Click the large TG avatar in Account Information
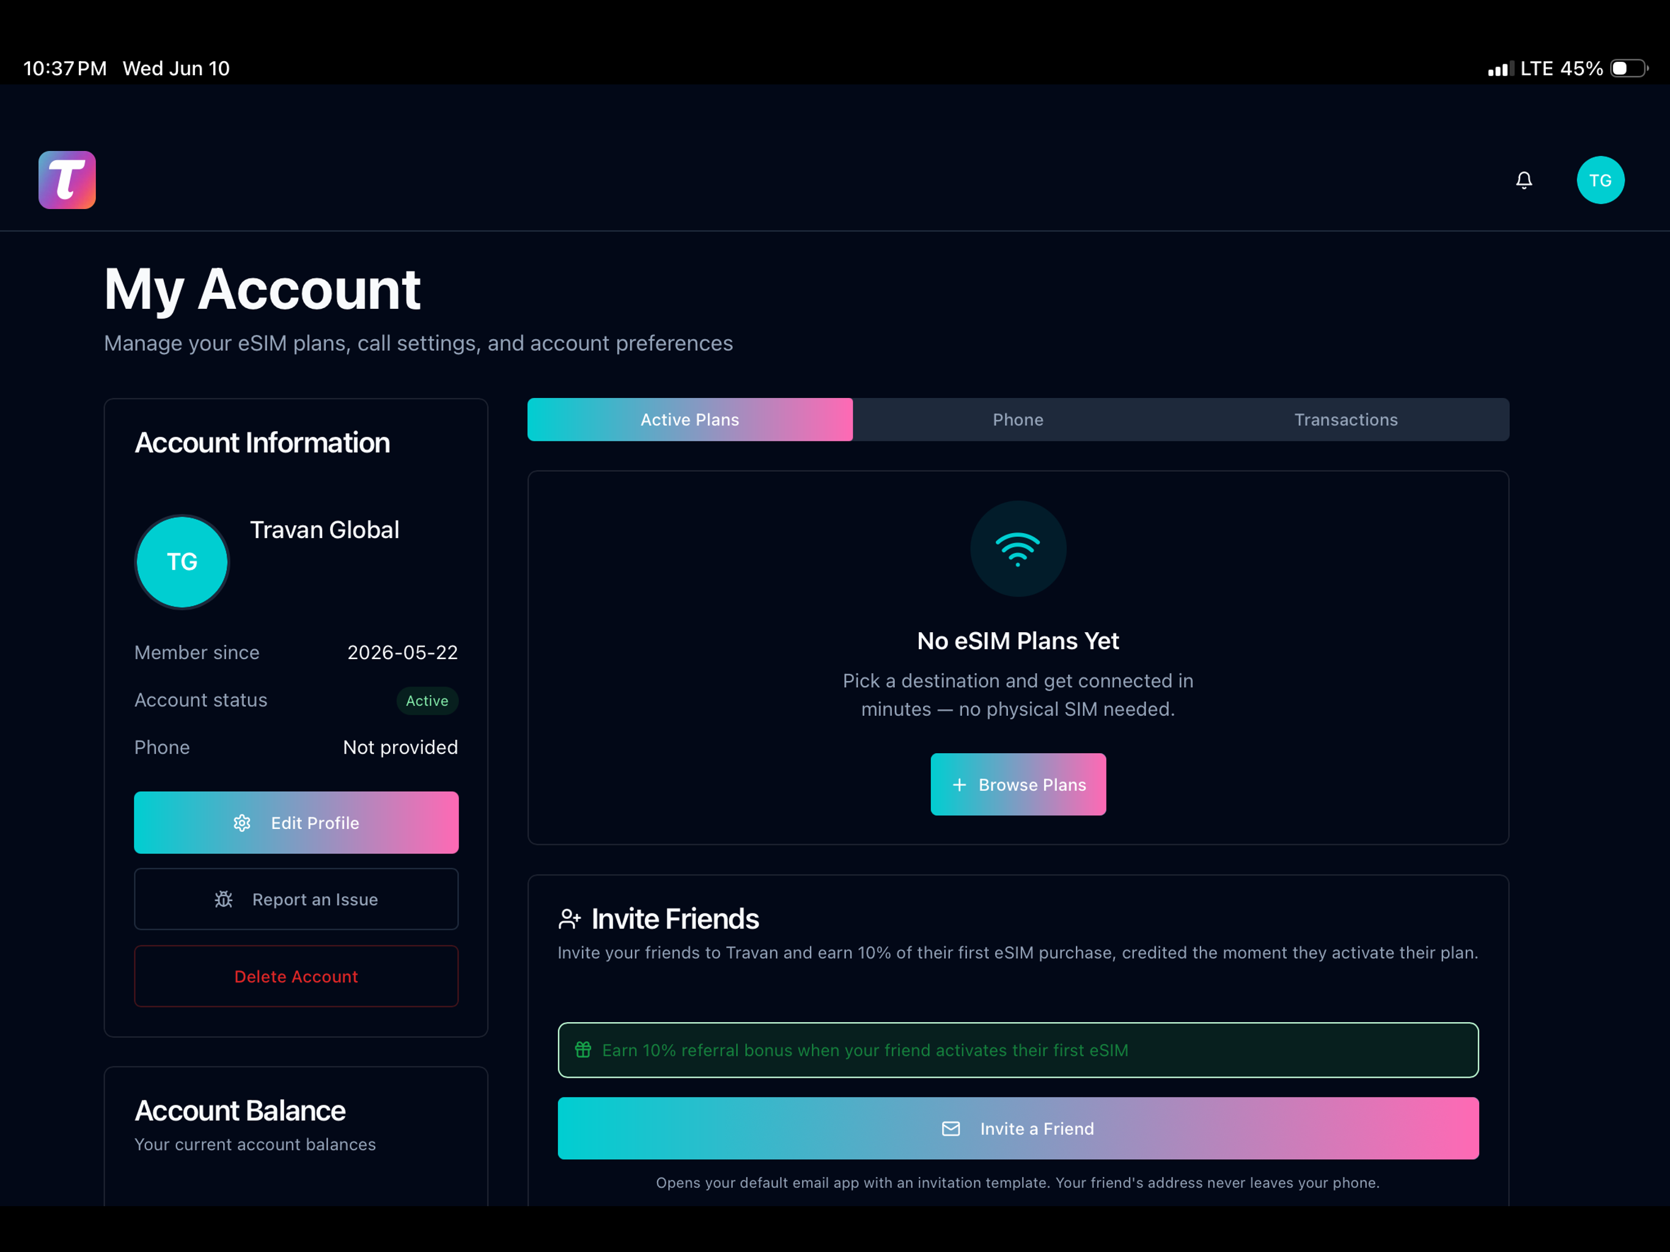 pyautogui.click(x=182, y=562)
